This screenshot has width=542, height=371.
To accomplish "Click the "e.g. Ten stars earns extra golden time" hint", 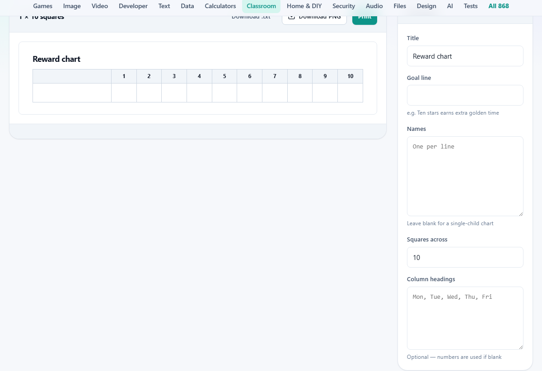I will click(453, 113).
